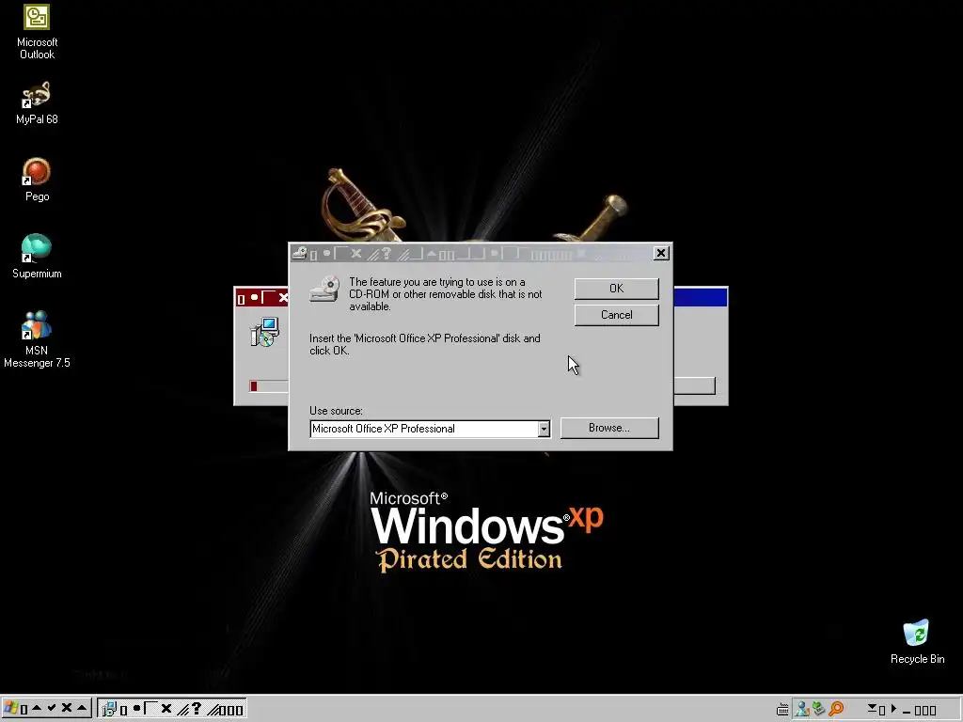Click the 'Use source:' label
Screen dimensions: 963x722
click(x=336, y=411)
